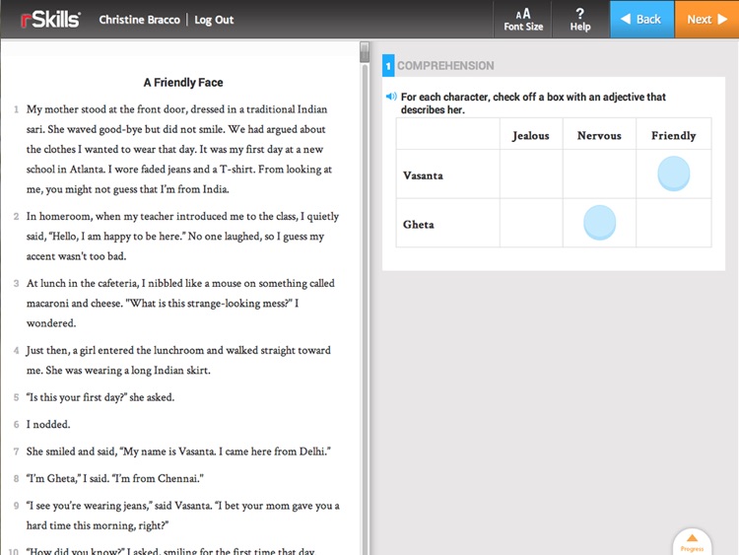
Task: Click the rSkills logo
Action: (x=50, y=20)
